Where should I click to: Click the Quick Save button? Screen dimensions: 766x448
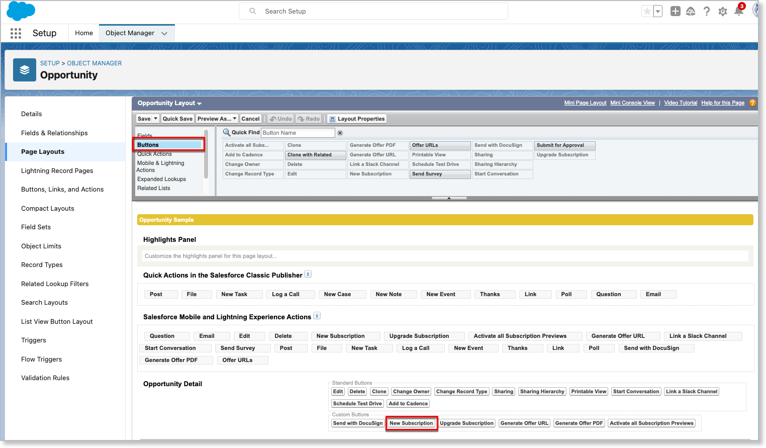point(177,119)
